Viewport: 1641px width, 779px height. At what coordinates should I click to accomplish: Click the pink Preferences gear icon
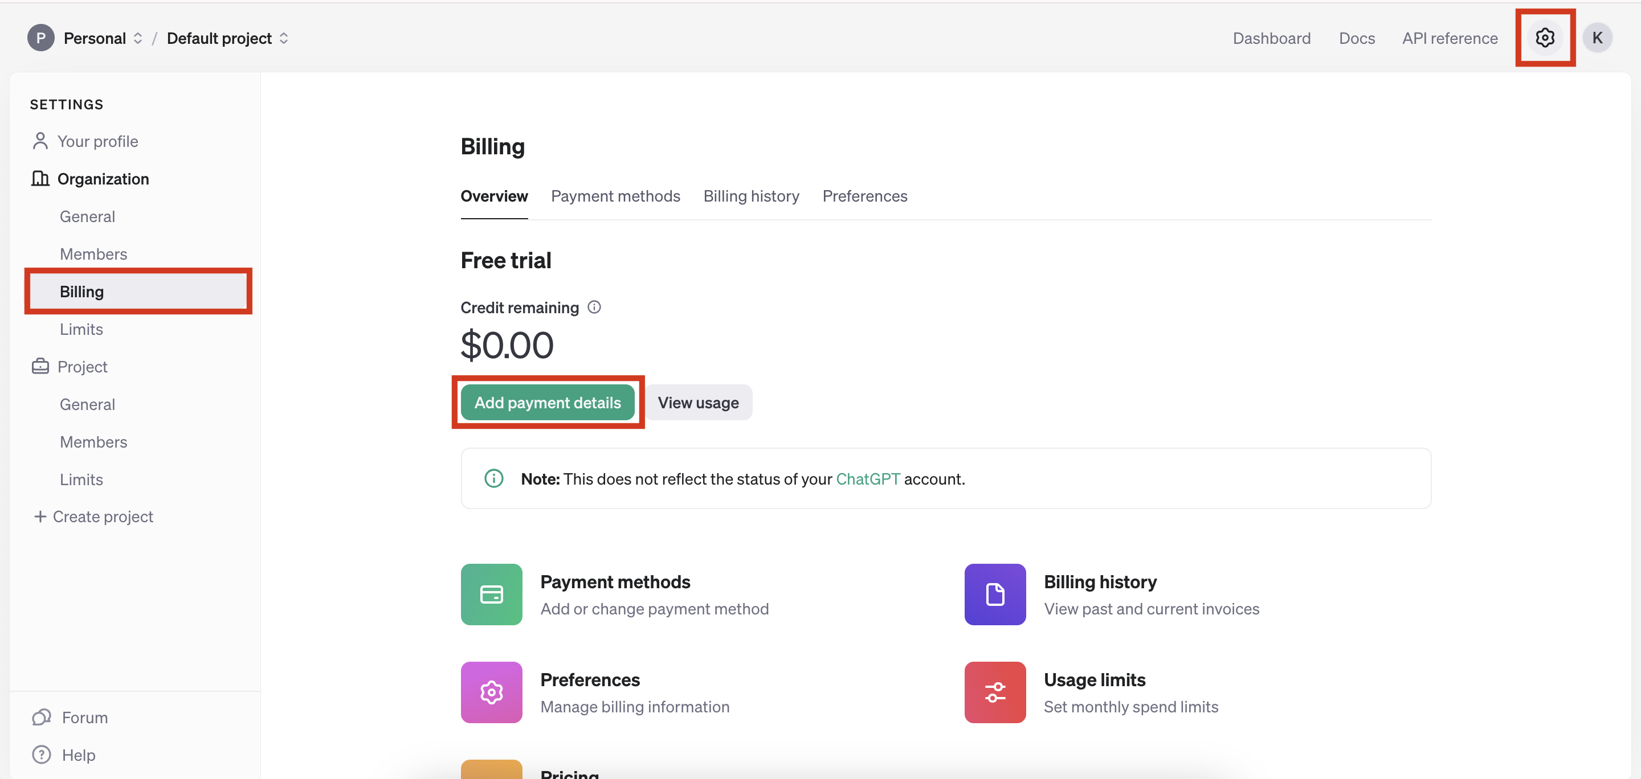pos(491,692)
